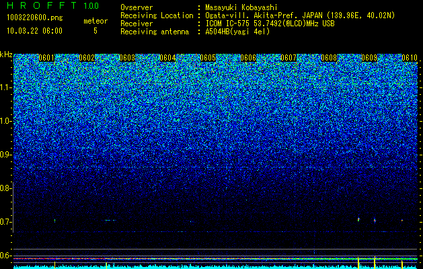Click the 0610 time marker
Screen dimensions: 423x269
tap(410, 58)
